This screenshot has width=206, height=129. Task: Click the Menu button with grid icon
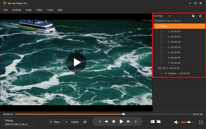pyautogui.click(x=55, y=122)
